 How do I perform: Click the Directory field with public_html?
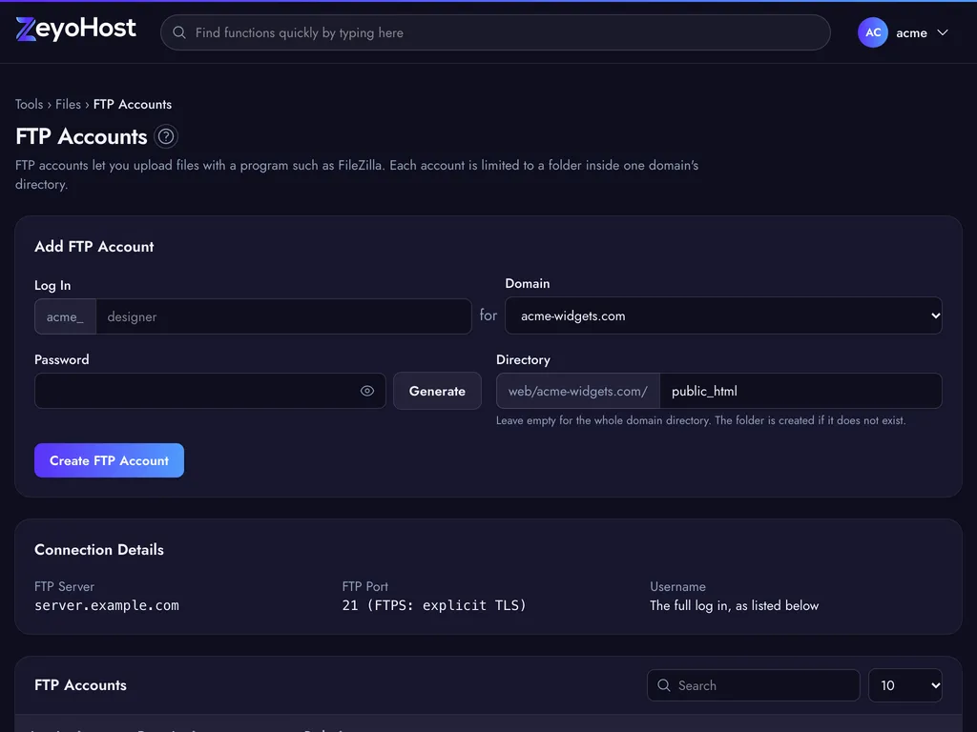tap(800, 391)
